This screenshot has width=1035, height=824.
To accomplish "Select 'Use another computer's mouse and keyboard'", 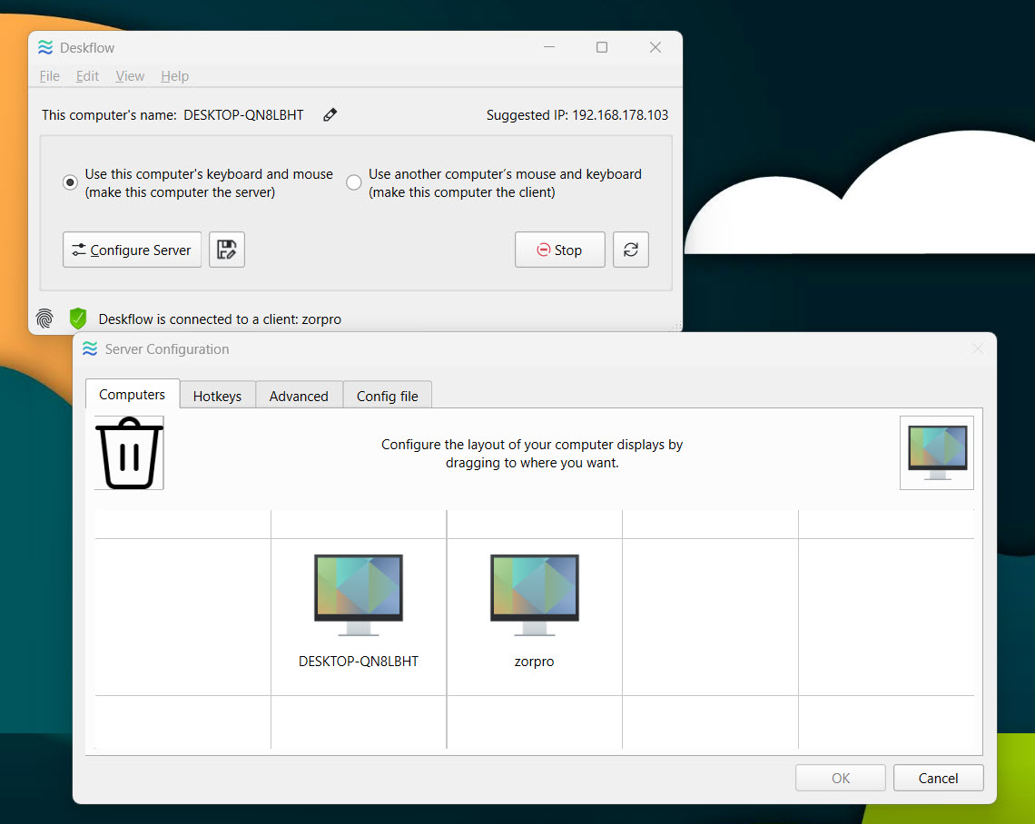I will point(354,182).
